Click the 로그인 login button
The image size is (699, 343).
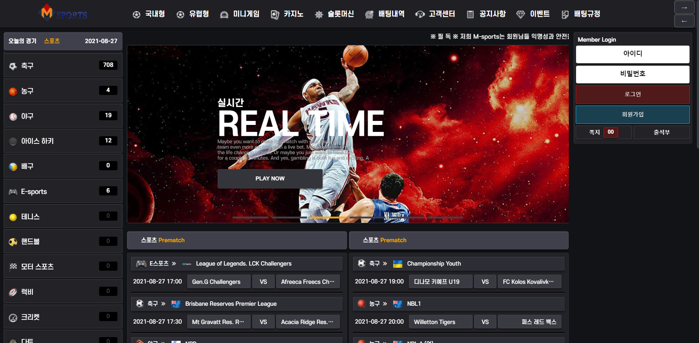[632, 94]
